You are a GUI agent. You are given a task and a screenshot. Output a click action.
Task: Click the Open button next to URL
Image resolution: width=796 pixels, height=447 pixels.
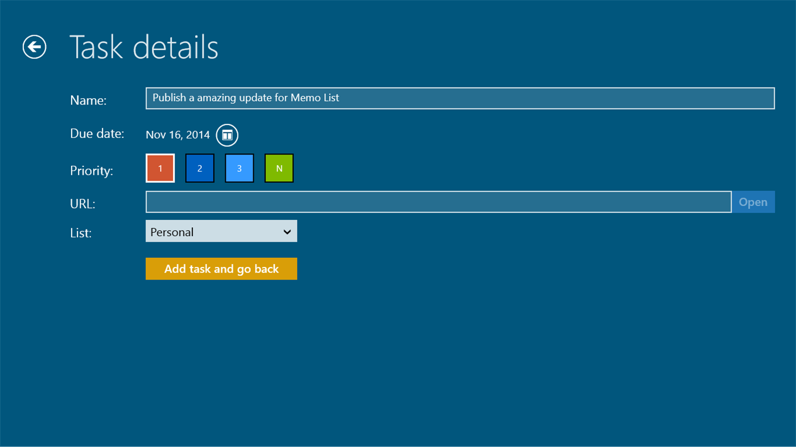click(x=752, y=202)
